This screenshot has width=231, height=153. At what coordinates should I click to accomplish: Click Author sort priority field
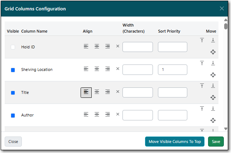click(x=173, y=115)
